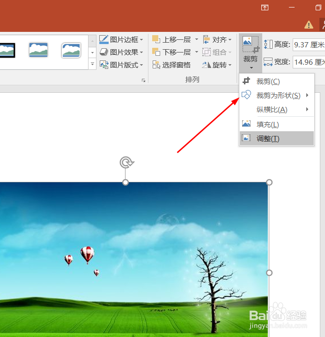This screenshot has width=325, height=337.
Task: Click the 宽度 width input field
Action: pyautogui.click(x=309, y=62)
